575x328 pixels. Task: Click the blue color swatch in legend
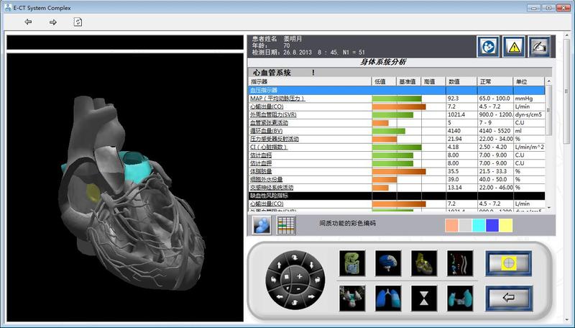click(x=492, y=225)
